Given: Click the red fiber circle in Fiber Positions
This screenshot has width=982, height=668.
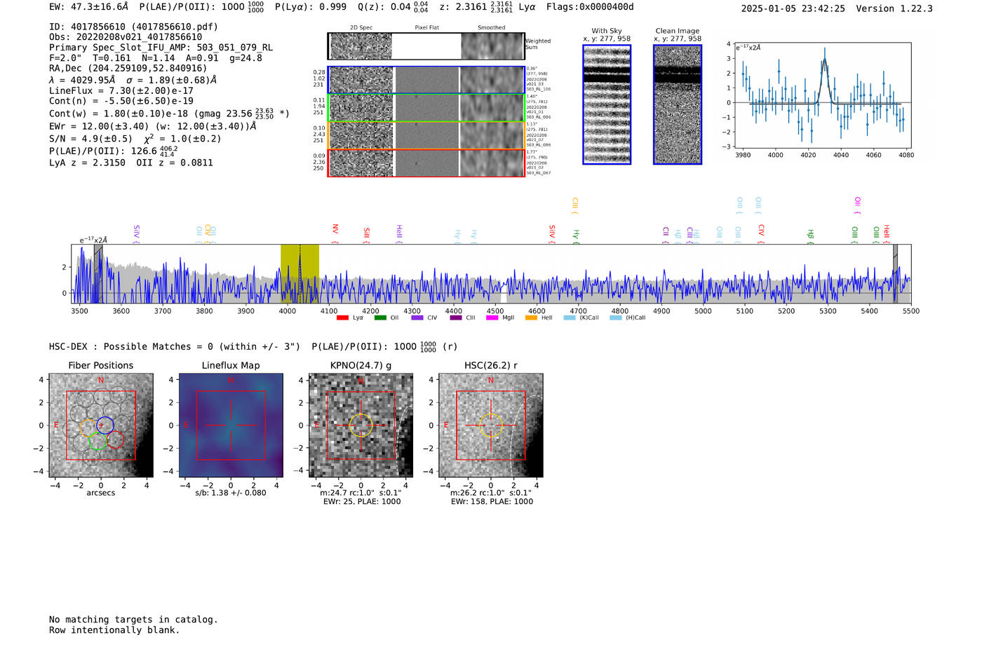Looking at the screenshot, I should pyautogui.click(x=115, y=440).
